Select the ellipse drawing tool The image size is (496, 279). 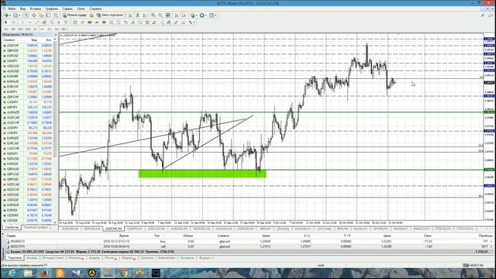click(90, 22)
